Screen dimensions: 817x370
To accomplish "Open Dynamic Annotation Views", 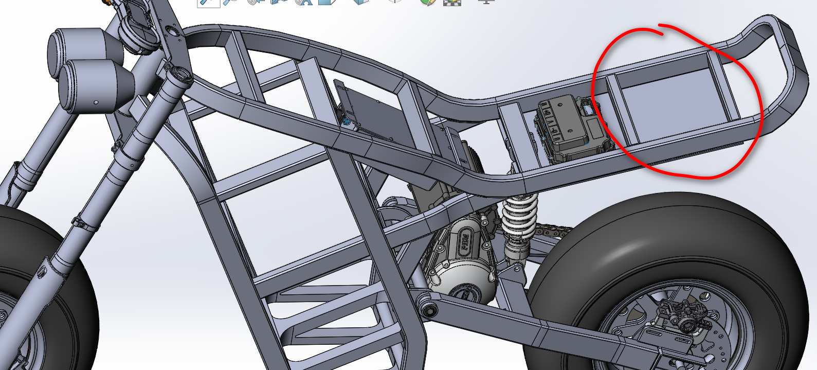I will [x=304, y=2].
